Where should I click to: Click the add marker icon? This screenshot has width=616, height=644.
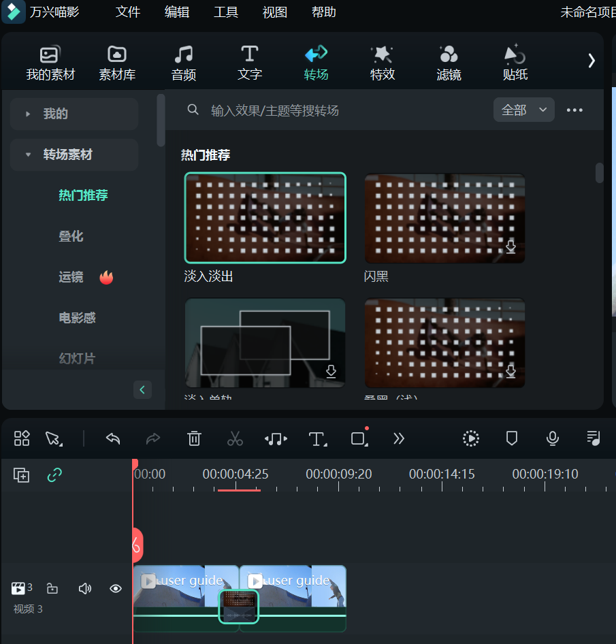point(511,438)
